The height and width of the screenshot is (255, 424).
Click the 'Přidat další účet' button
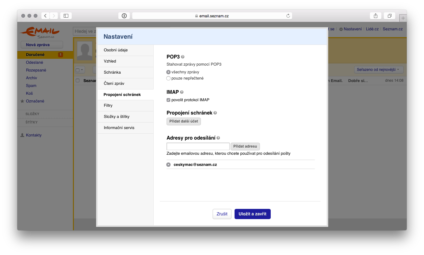(184, 121)
